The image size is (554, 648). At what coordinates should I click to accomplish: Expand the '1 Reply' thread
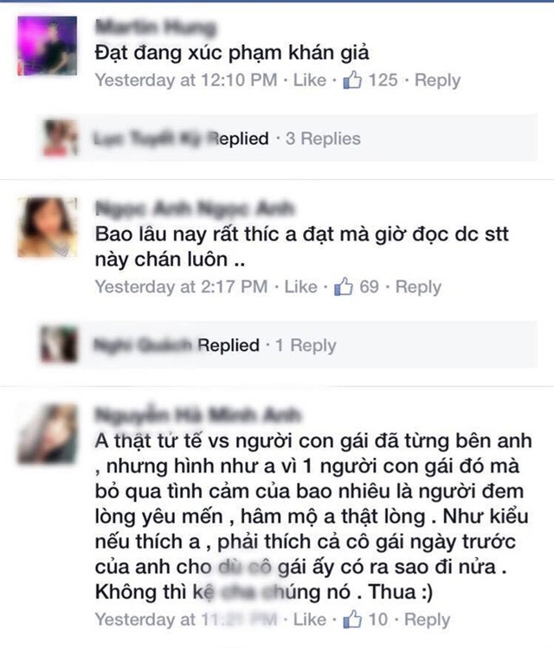[x=306, y=345]
